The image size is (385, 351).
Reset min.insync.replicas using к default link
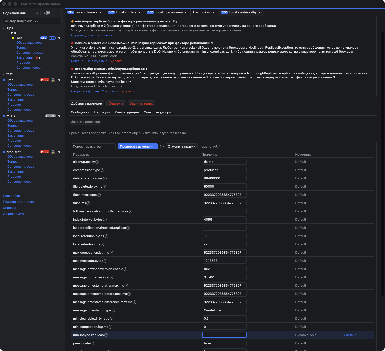pos(350,335)
